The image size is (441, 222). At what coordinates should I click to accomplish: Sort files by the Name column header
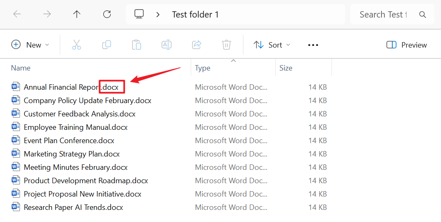pyautogui.click(x=21, y=68)
